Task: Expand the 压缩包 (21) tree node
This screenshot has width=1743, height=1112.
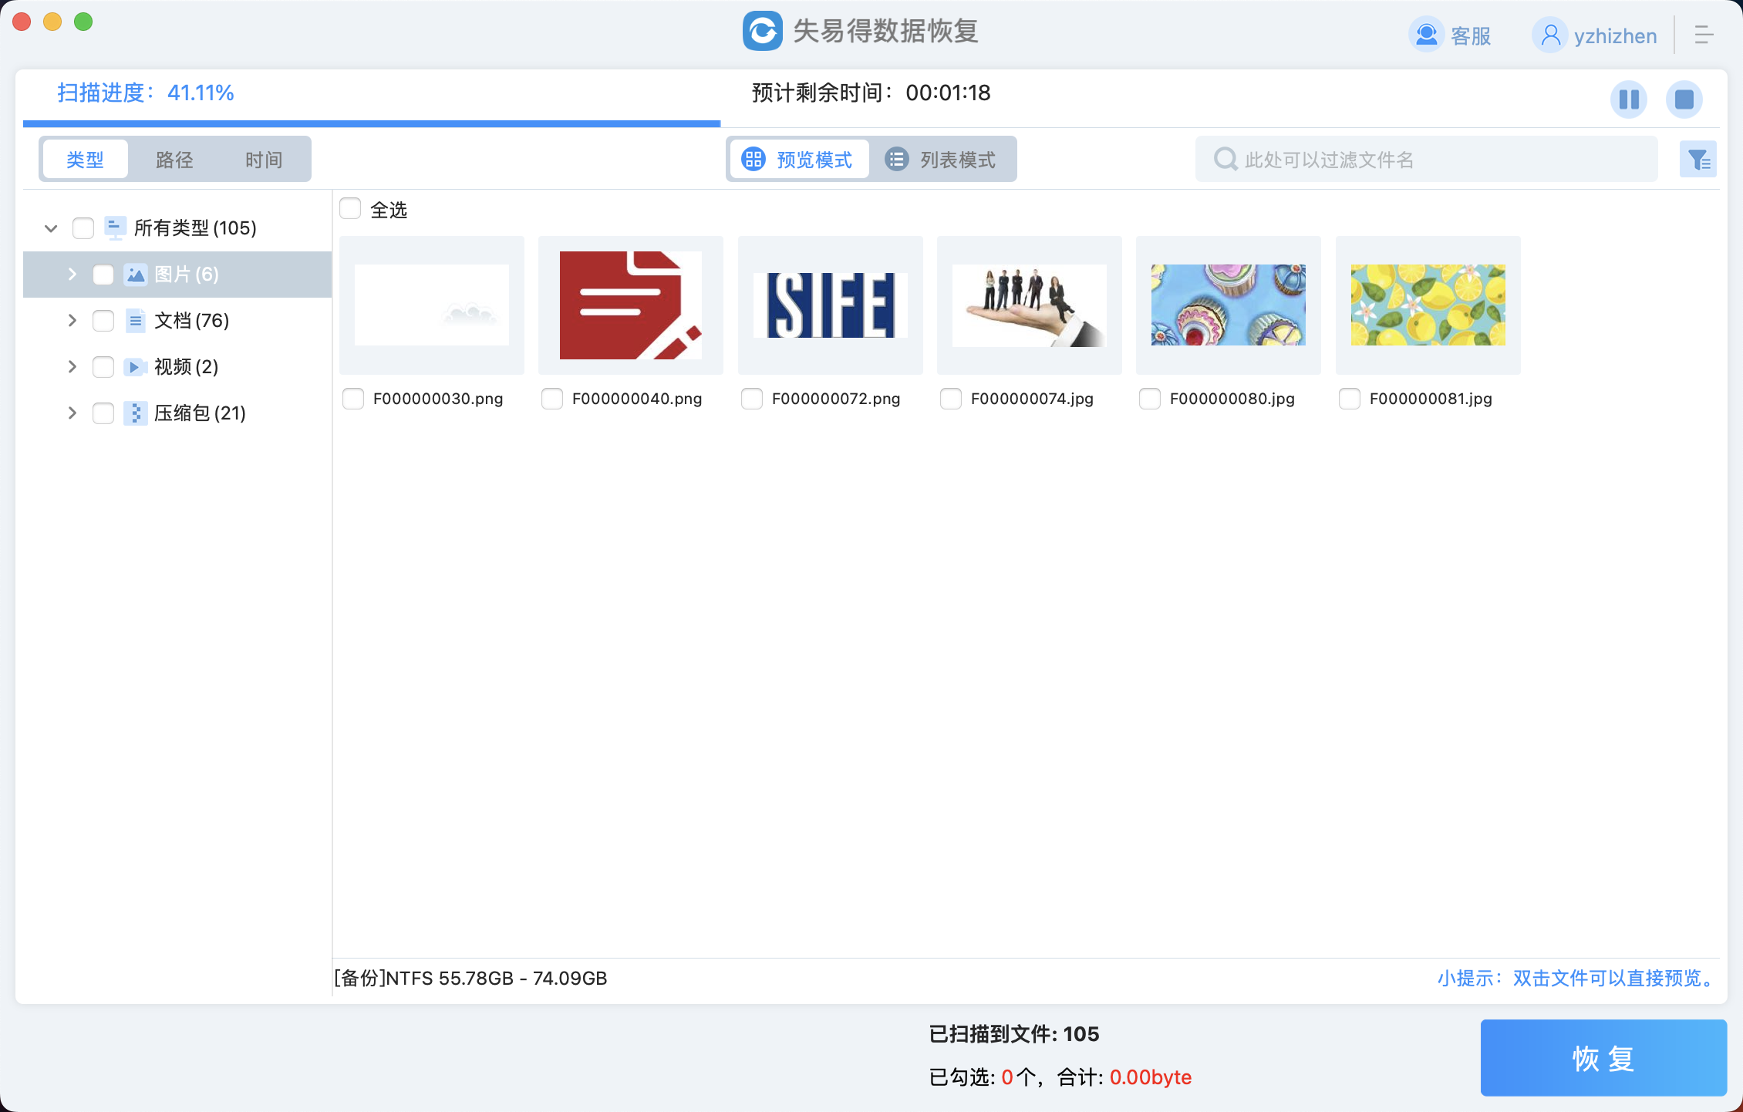Action: (x=72, y=413)
